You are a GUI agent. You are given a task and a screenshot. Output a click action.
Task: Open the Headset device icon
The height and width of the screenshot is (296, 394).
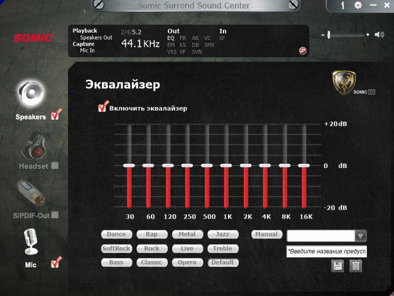[34, 147]
